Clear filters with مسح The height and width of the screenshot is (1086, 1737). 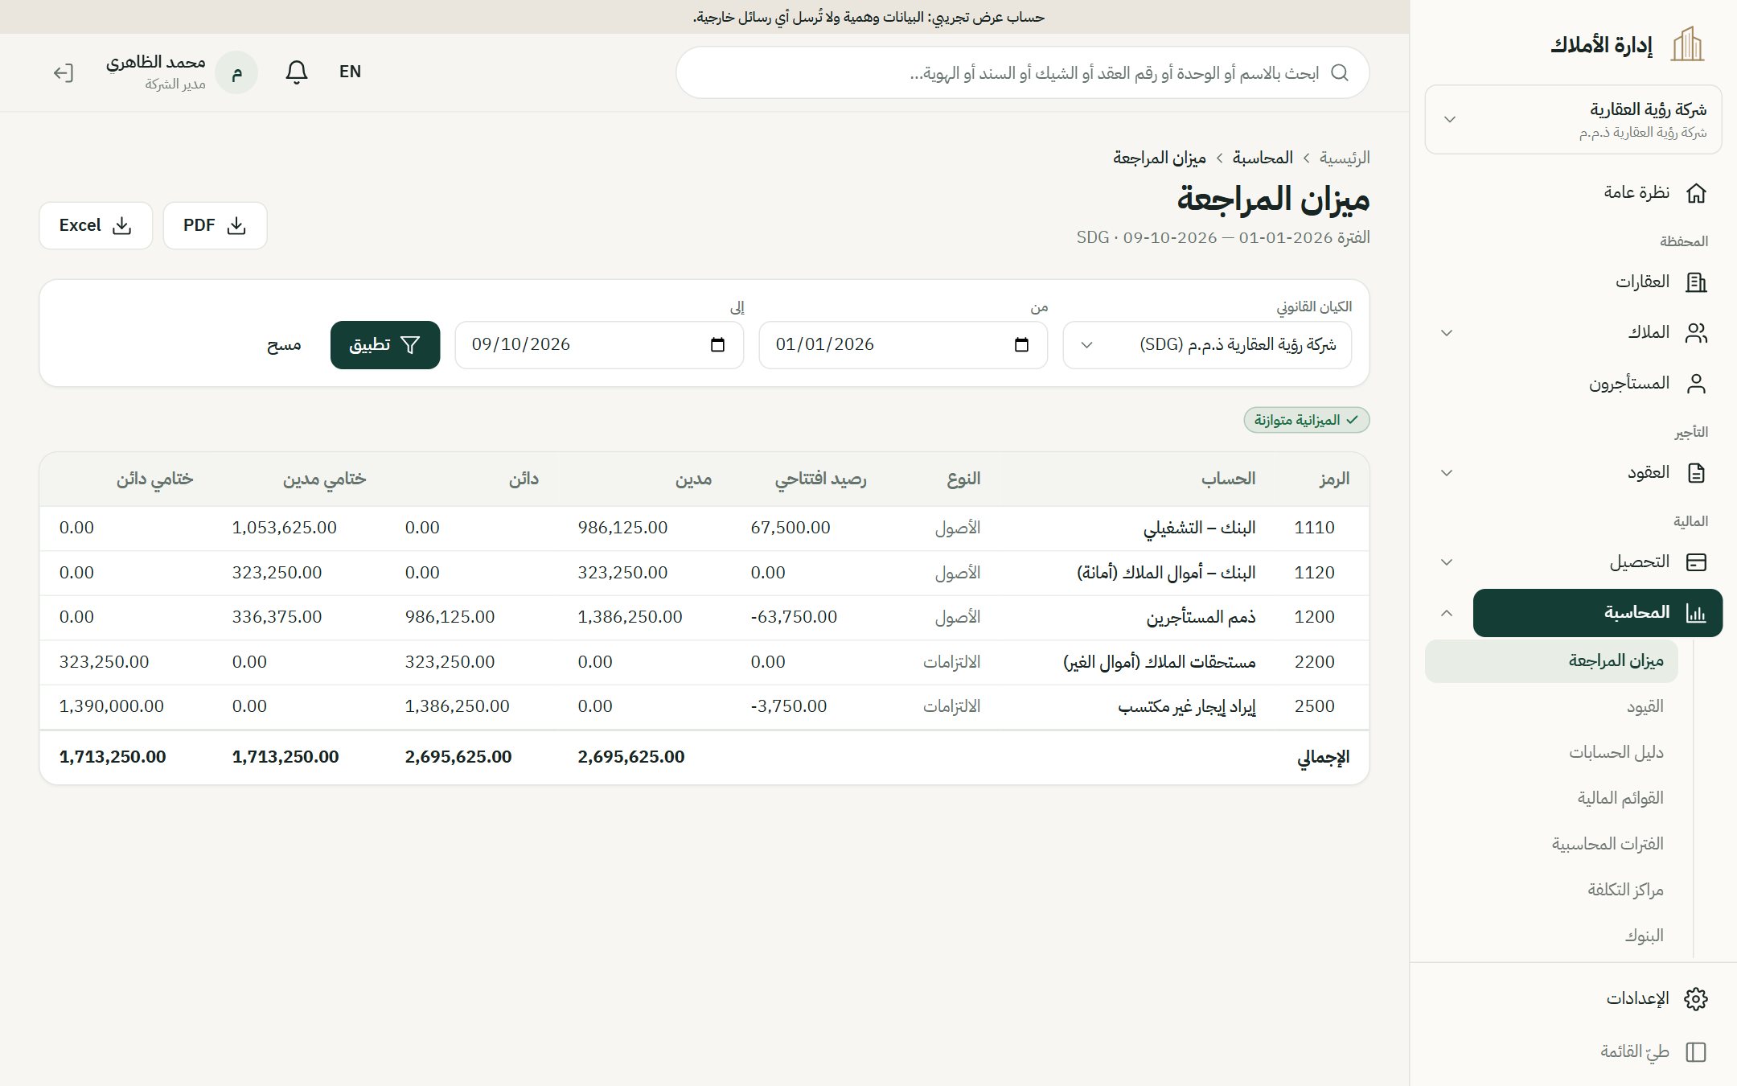(284, 345)
